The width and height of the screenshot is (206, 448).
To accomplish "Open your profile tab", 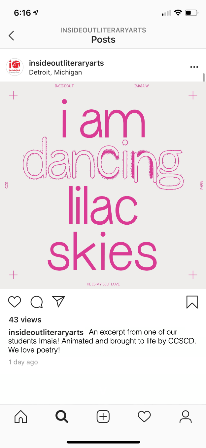I will [186, 417].
